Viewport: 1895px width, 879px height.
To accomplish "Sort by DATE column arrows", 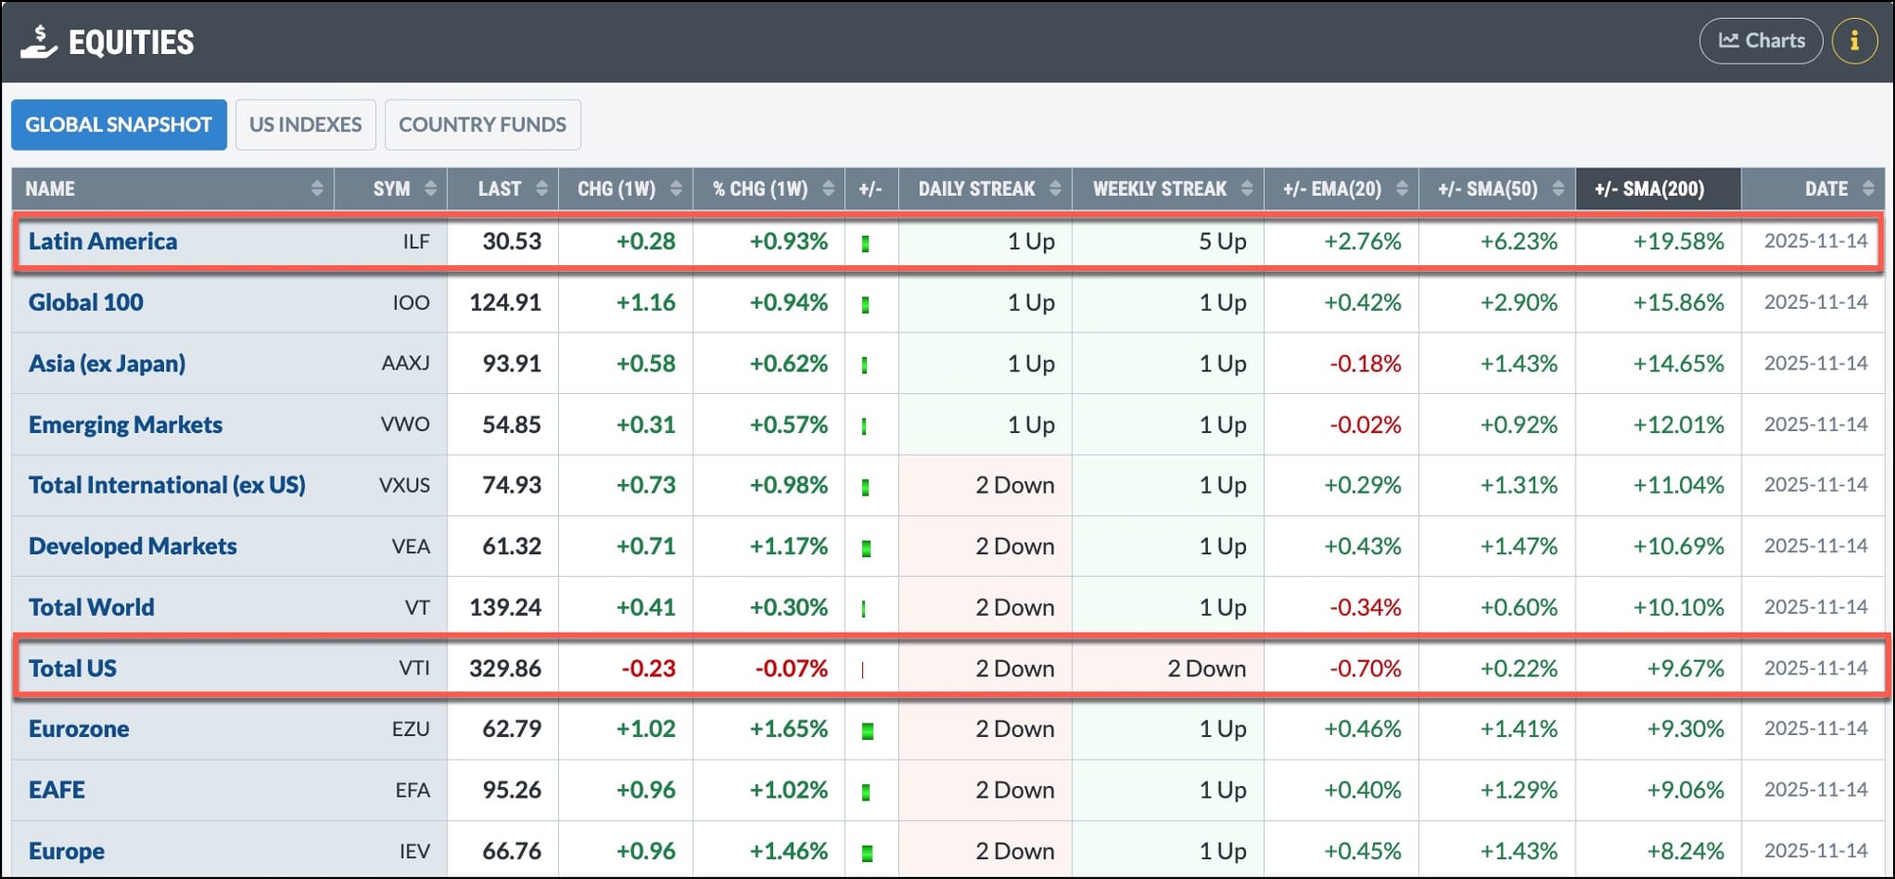I will (x=1868, y=188).
